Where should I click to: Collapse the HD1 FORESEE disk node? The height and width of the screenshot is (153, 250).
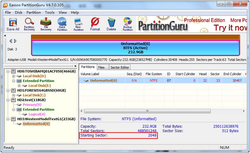click(8, 90)
